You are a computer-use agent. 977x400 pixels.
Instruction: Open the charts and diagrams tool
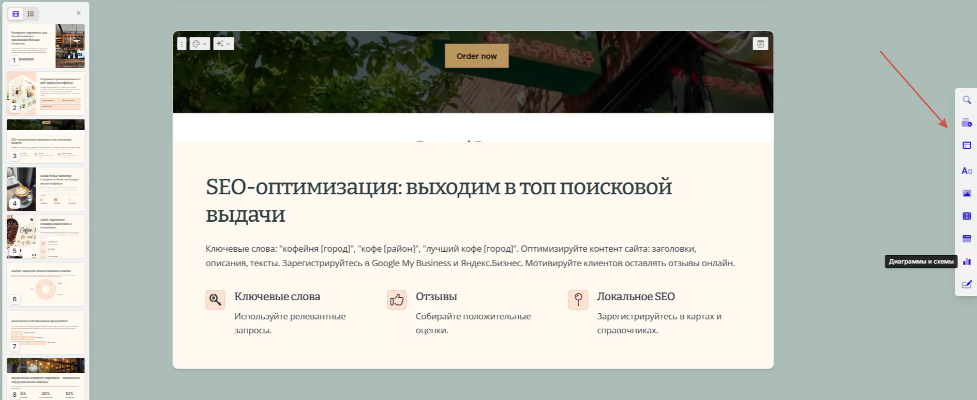tap(966, 261)
